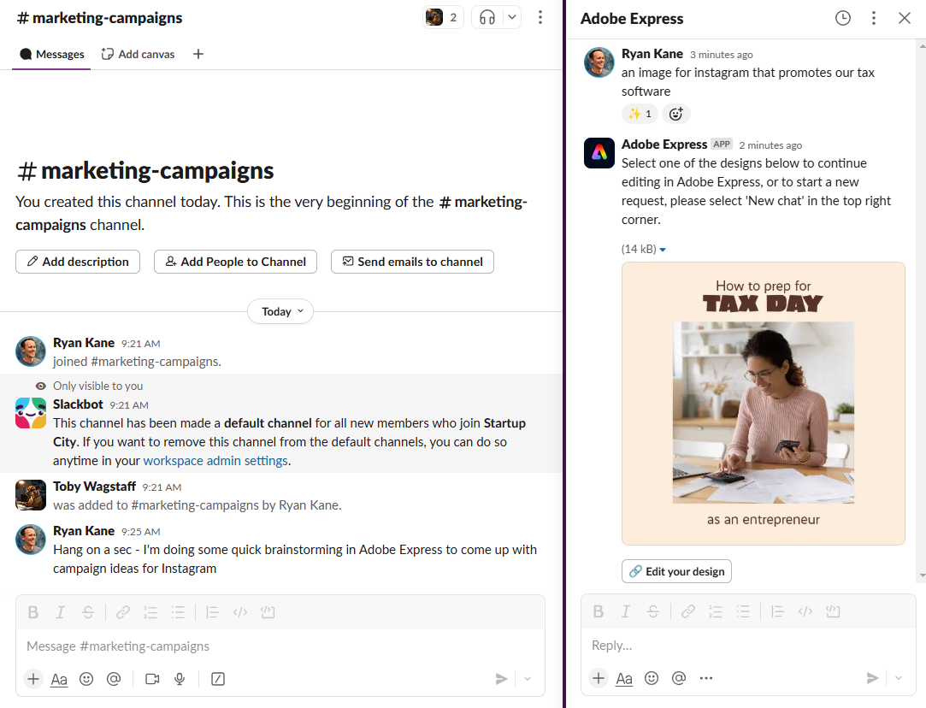The height and width of the screenshot is (708, 926).
Task: Record video clip in channel composer
Action: [x=152, y=679]
